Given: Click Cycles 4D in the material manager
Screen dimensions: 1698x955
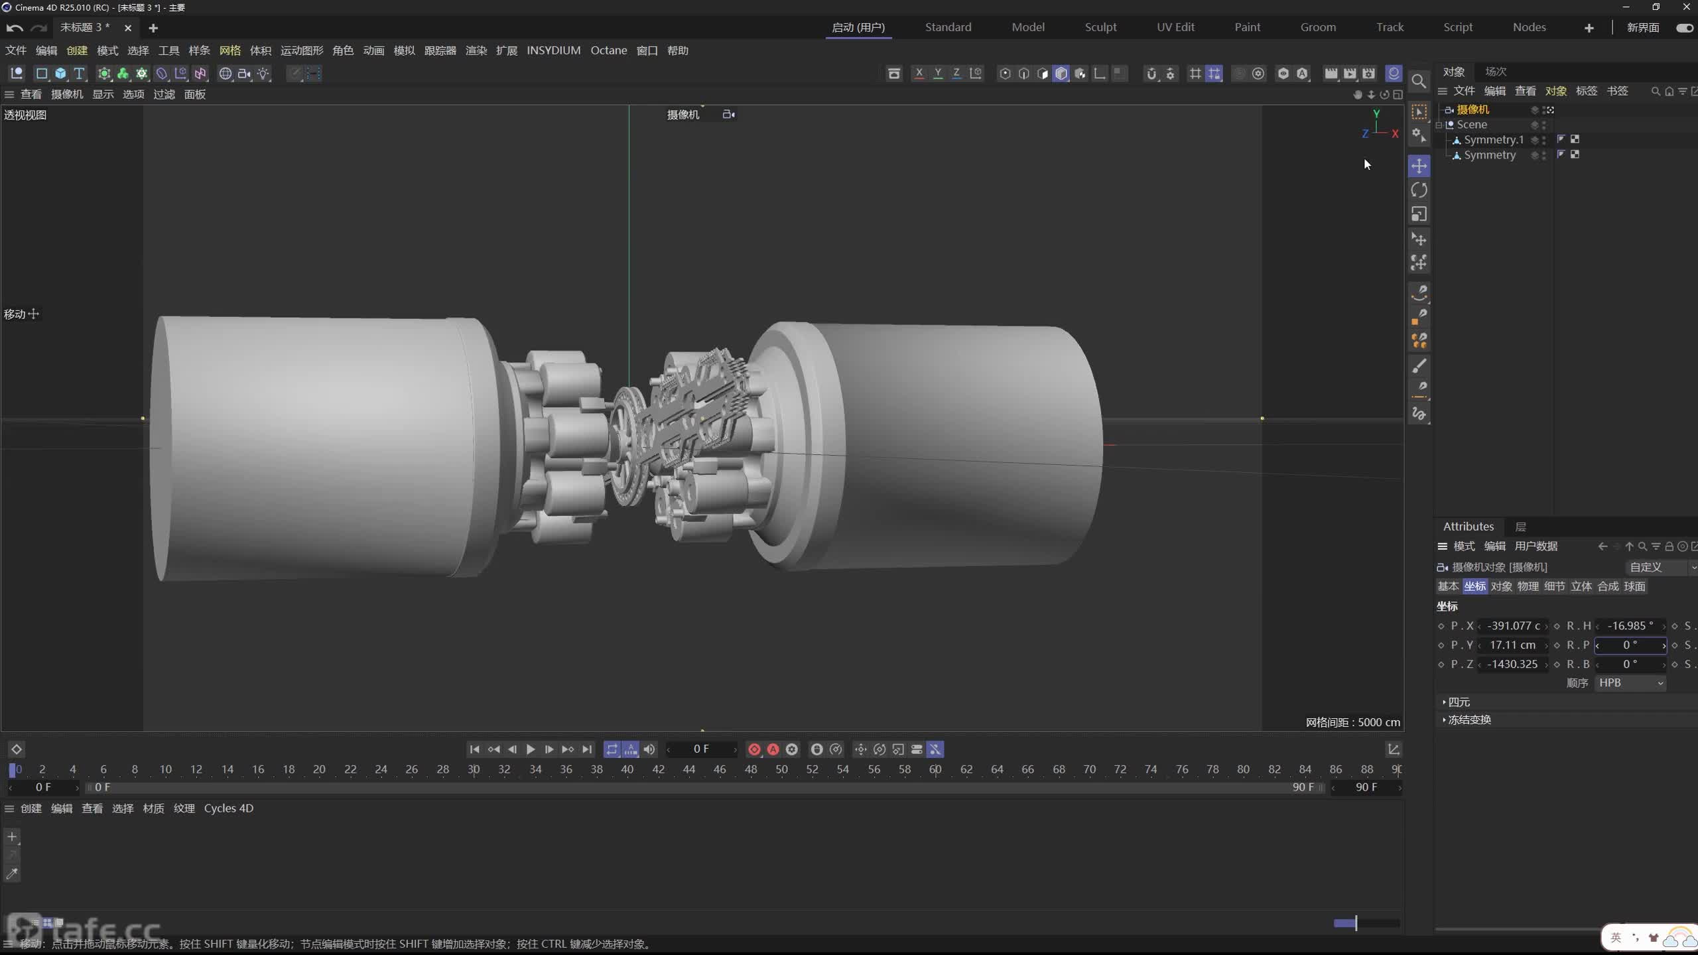Looking at the screenshot, I should (229, 808).
